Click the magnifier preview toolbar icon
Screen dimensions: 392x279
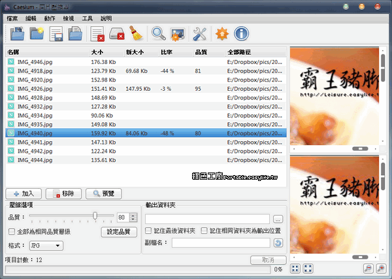(159, 33)
